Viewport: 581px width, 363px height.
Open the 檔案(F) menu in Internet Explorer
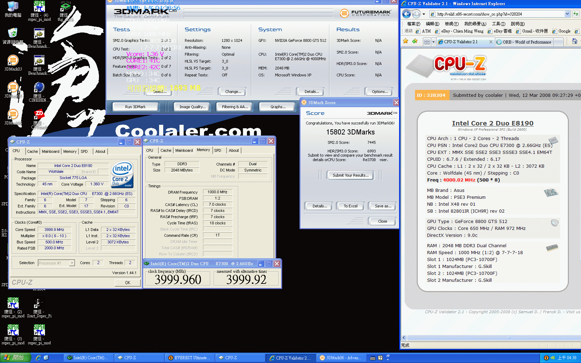click(414, 24)
